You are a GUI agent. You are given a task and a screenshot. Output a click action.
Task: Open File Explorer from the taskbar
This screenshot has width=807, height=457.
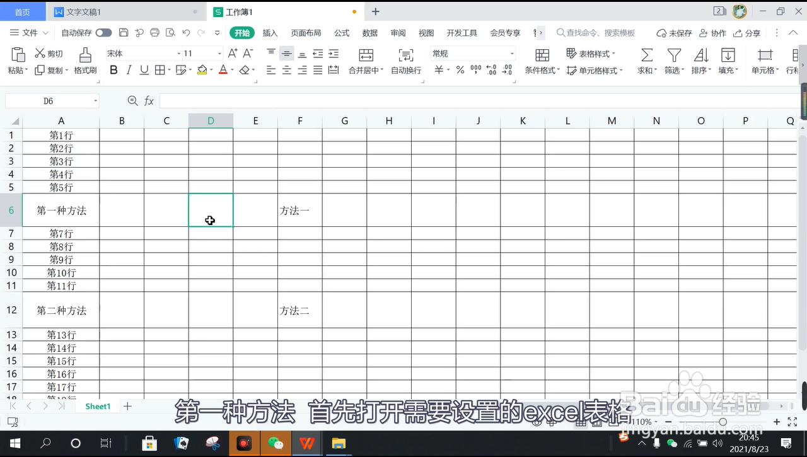point(339,443)
